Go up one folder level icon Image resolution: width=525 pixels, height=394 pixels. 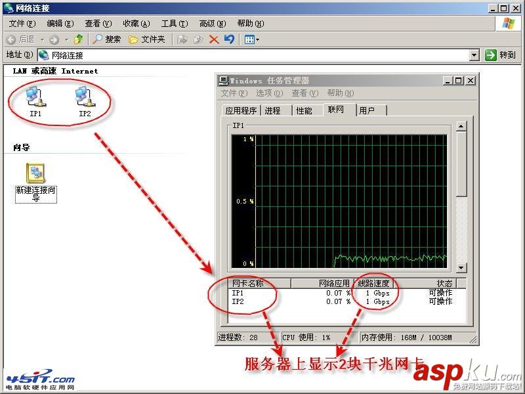point(79,39)
